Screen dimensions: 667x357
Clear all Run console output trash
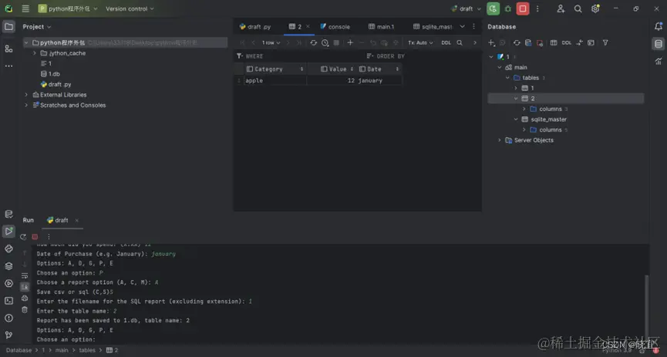coord(25,309)
